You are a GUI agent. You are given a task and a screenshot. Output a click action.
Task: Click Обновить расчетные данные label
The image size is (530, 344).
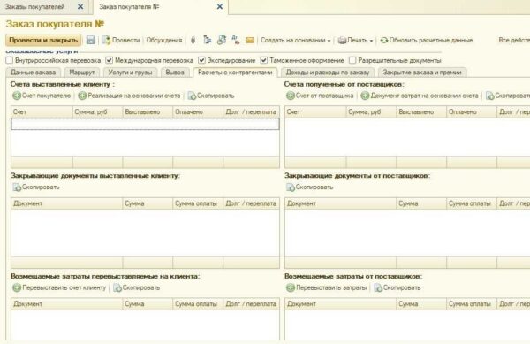tap(431, 41)
